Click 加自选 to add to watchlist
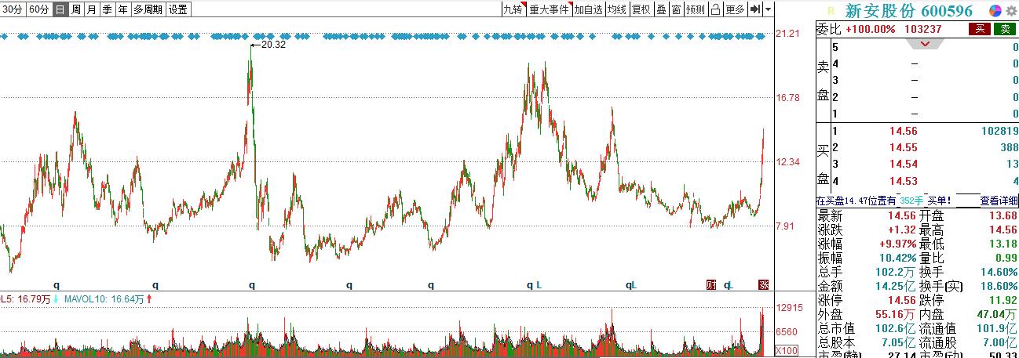This screenshot has width=1019, height=358. (x=587, y=9)
